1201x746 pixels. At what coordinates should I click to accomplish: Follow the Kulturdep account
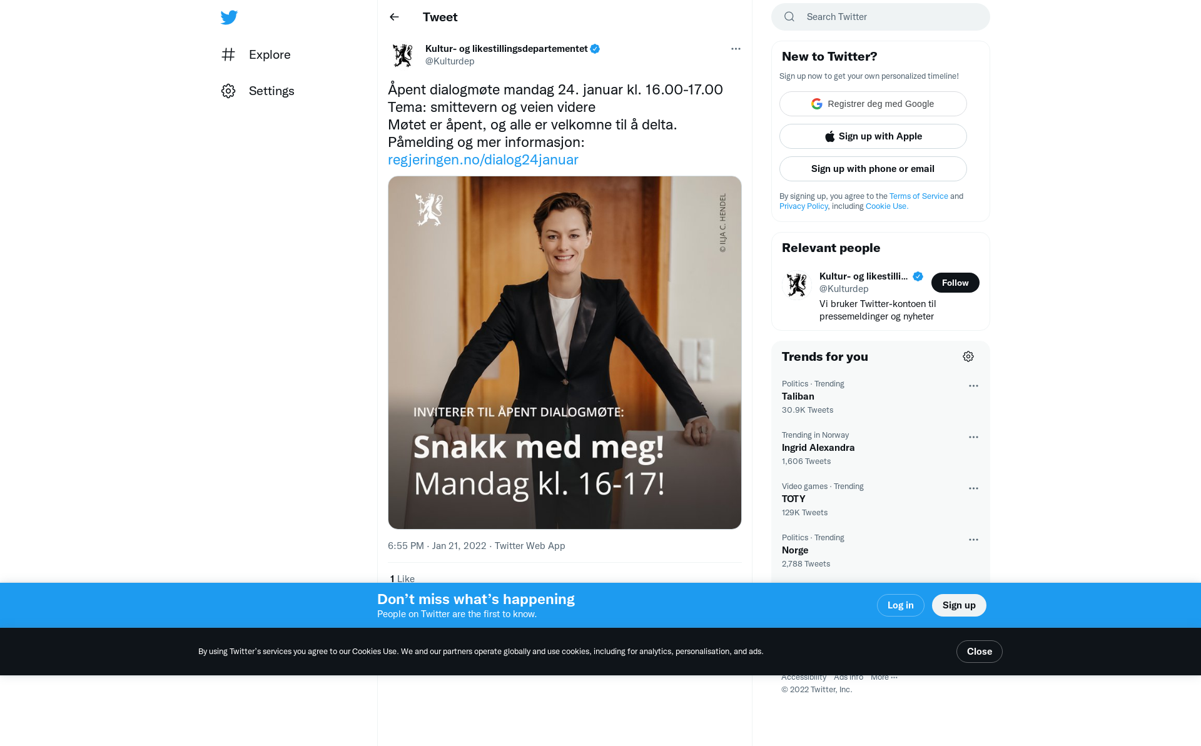pyautogui.click(x=955, y=283)
